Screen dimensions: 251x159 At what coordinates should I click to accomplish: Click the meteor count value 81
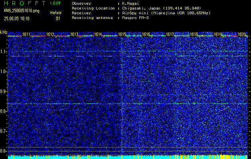[58, 19]
